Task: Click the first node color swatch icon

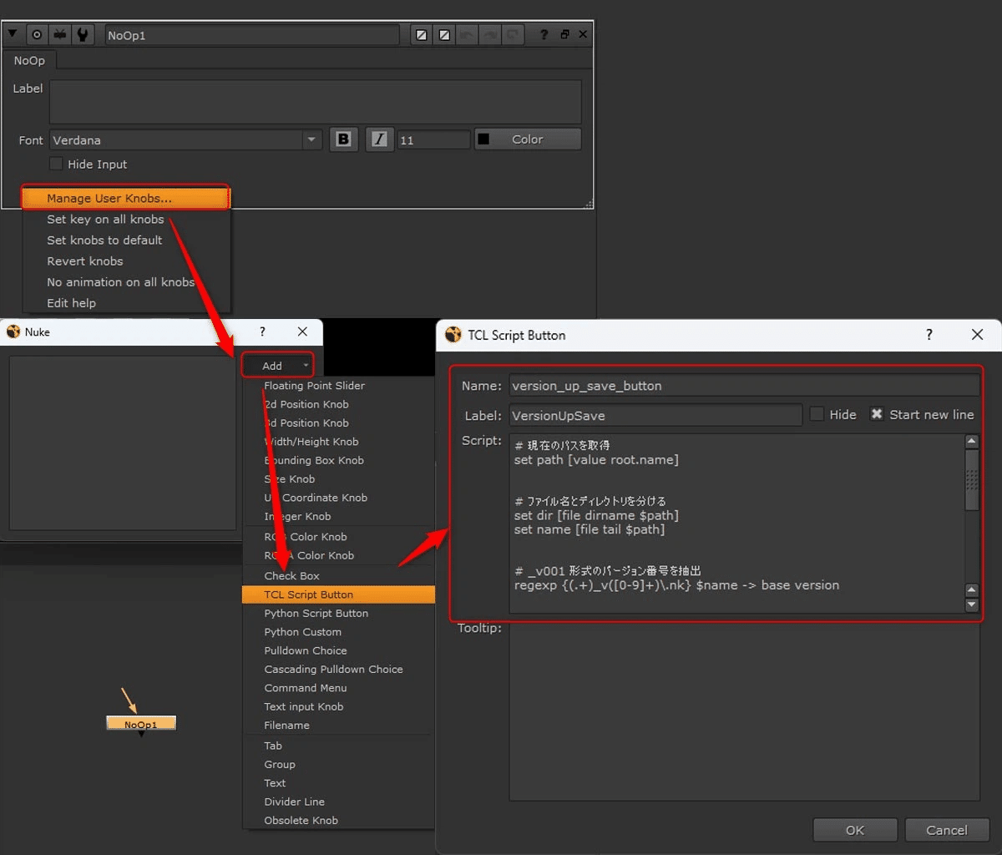Action: pyautogui.click(x=422, y=35)
